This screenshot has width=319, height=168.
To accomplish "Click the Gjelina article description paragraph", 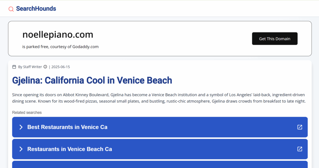I will [x=159, y=98].
